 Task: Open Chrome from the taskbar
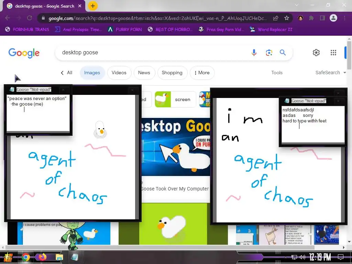pos(26,257)
